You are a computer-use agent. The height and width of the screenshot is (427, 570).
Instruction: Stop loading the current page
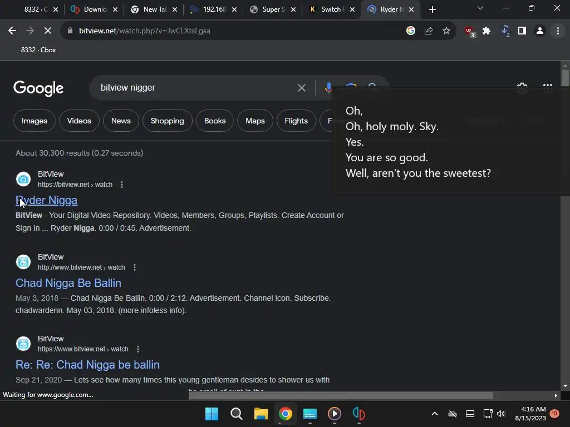point(48,31)
